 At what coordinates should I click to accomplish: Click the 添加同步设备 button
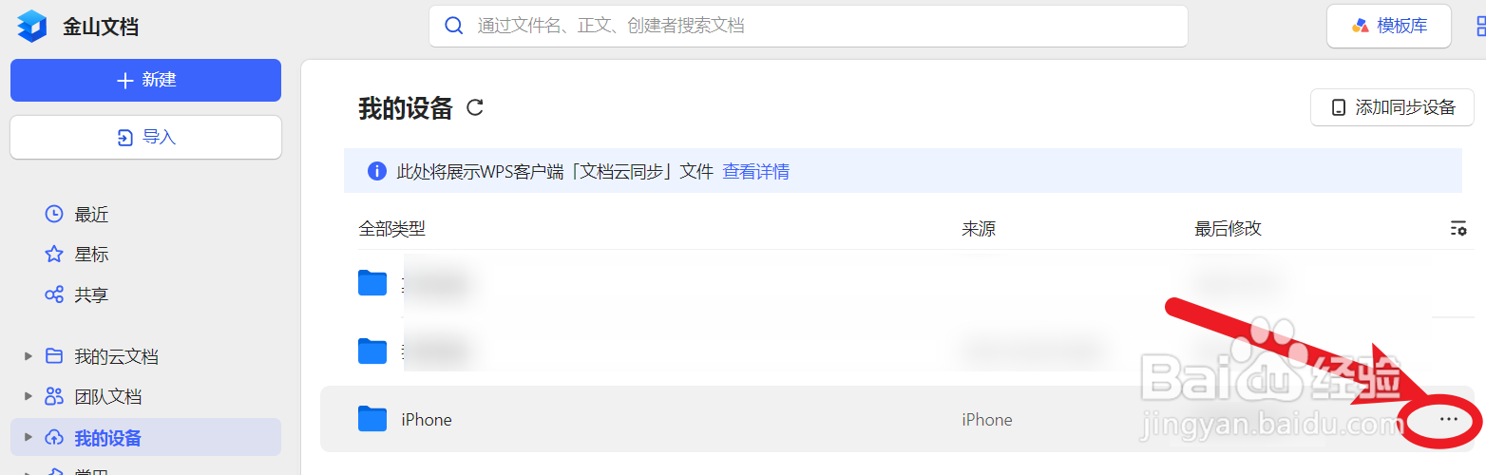[x=1392, y=107]
